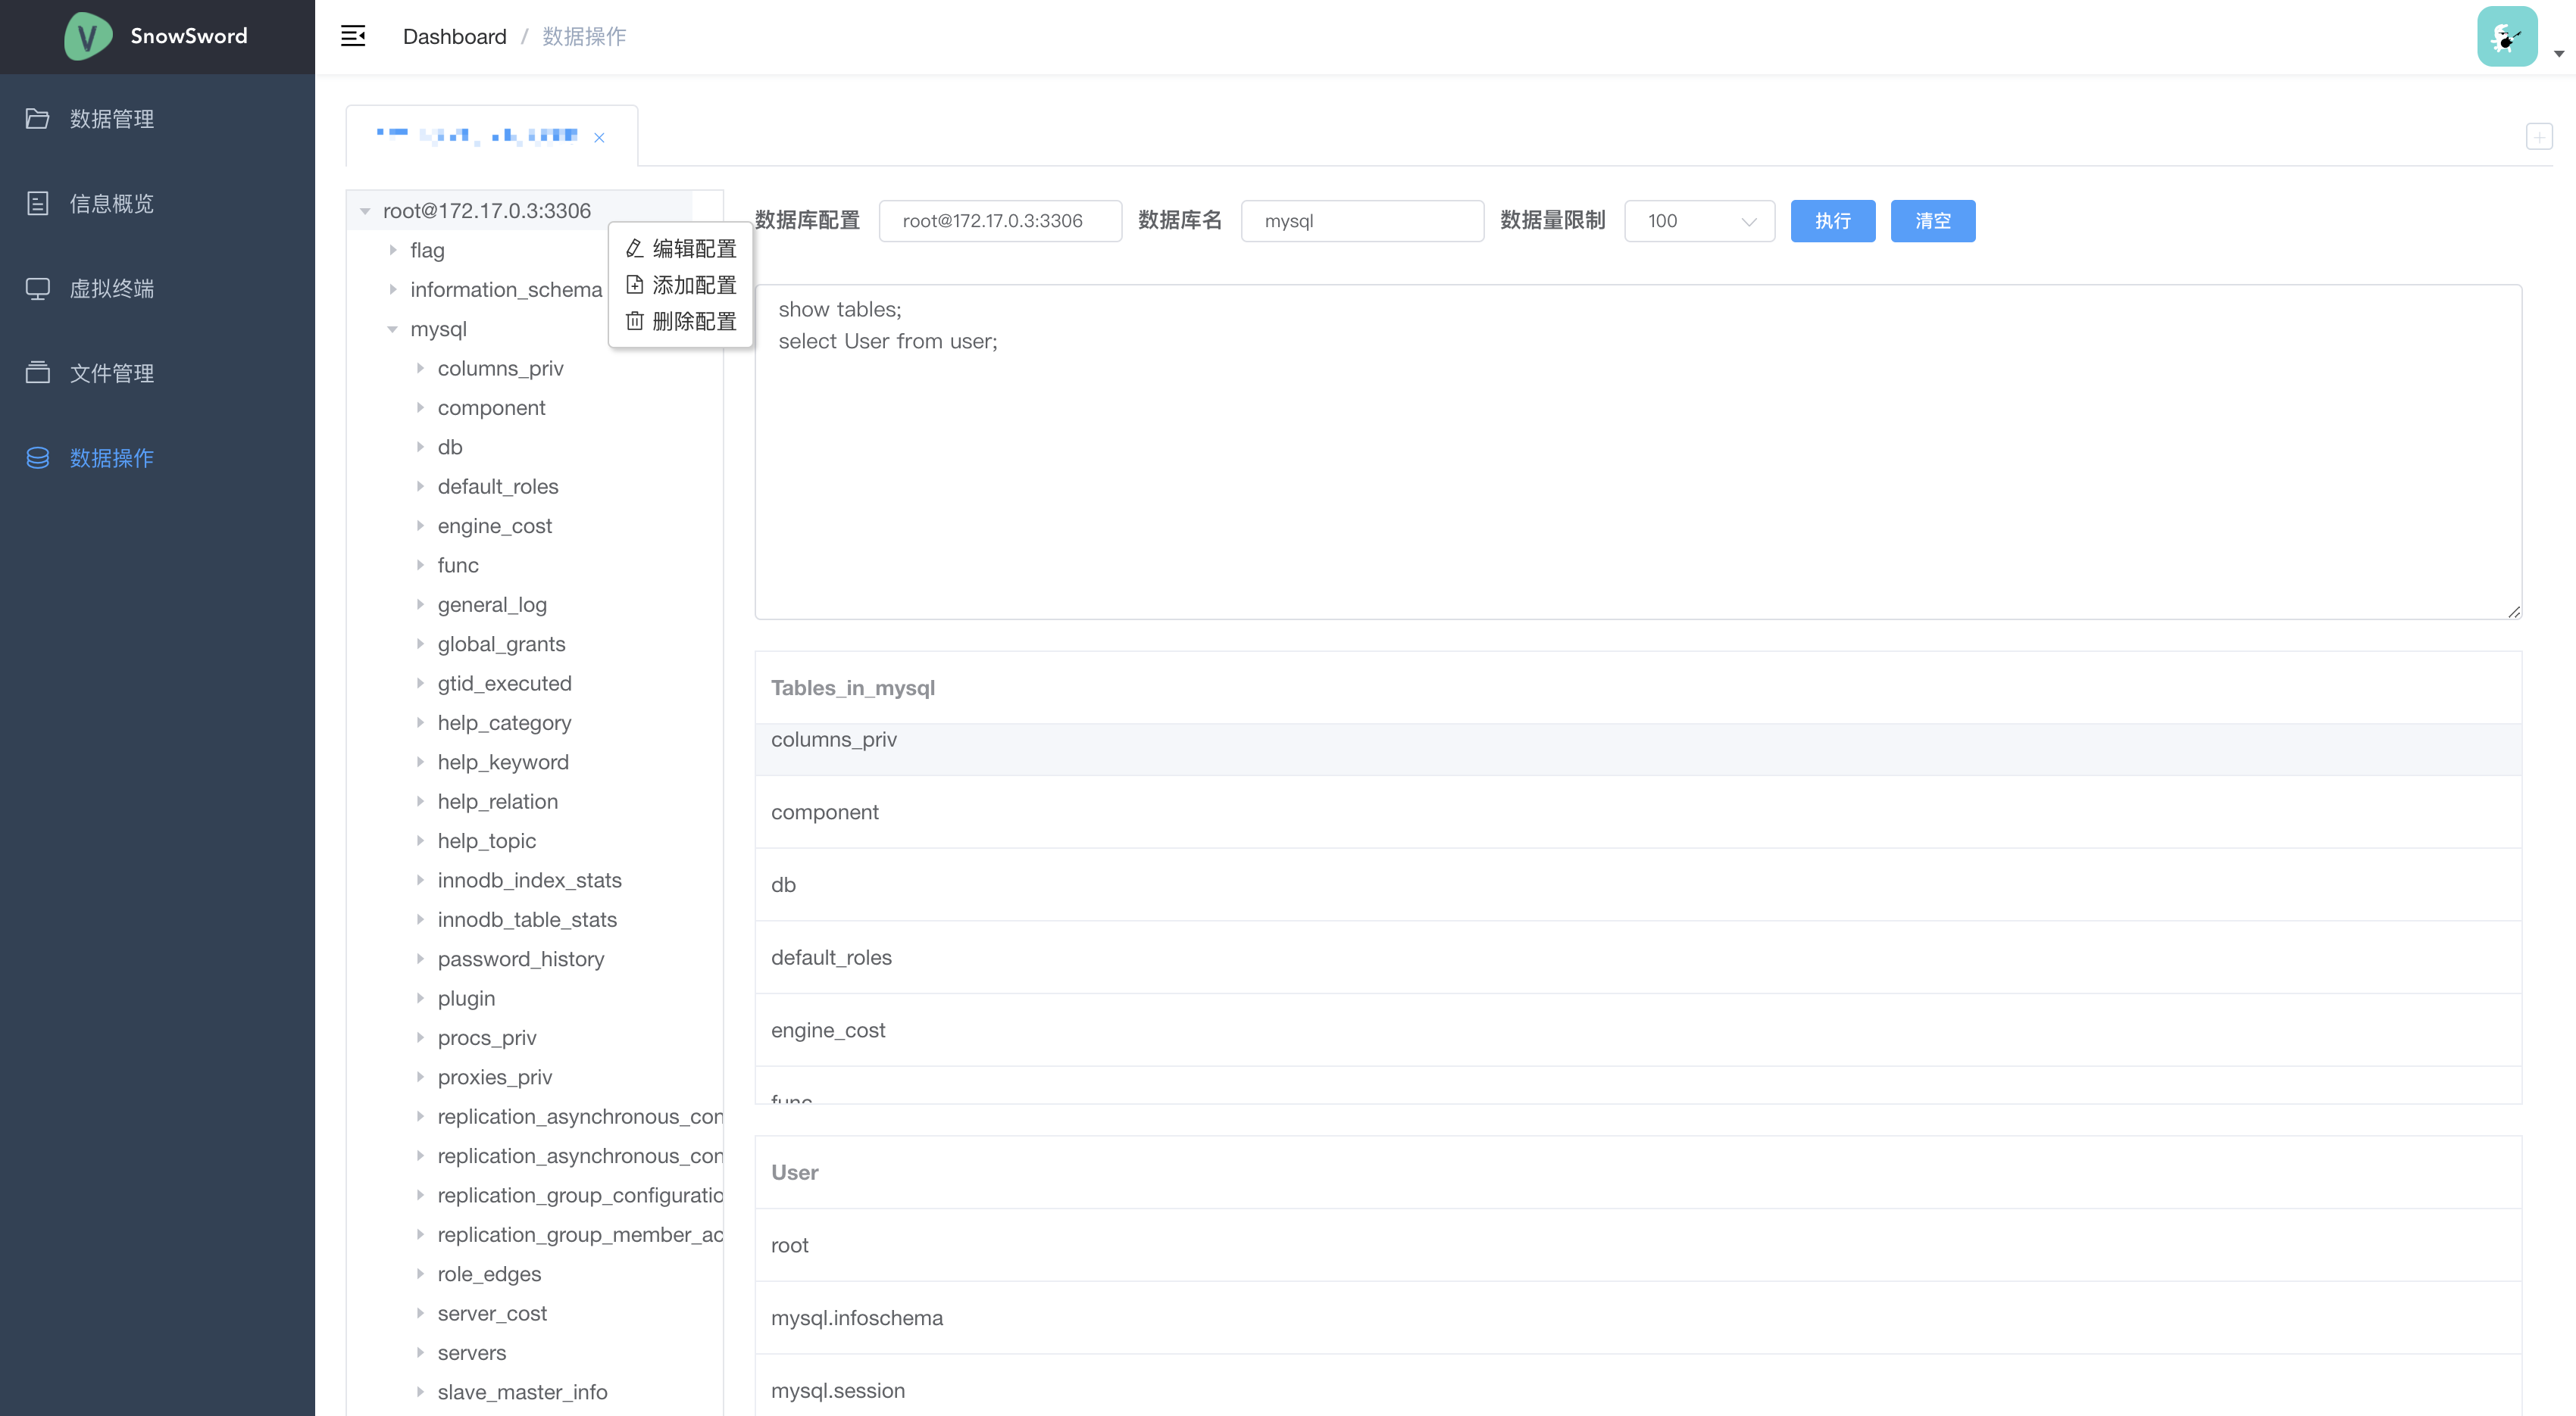Viewport: 2576px width, 1416px height.
Task: Click the sidebar collapse hamburger icon
Action: pyautogui.click(x=353, y=36)
